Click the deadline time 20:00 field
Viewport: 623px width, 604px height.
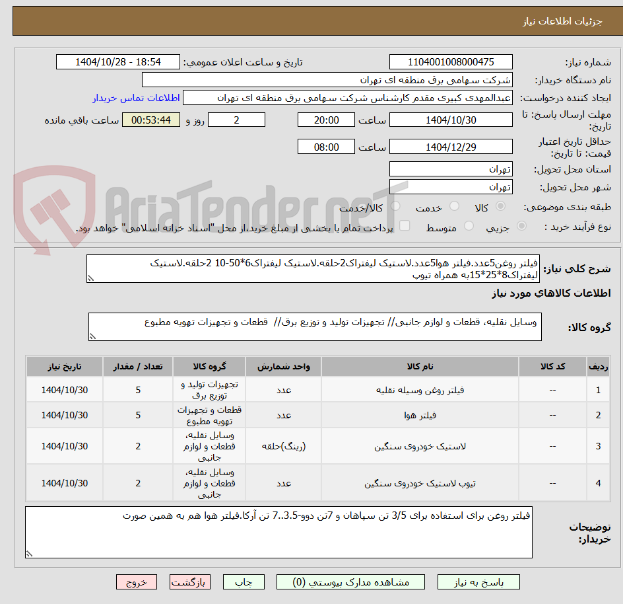(x=326, y=120)
